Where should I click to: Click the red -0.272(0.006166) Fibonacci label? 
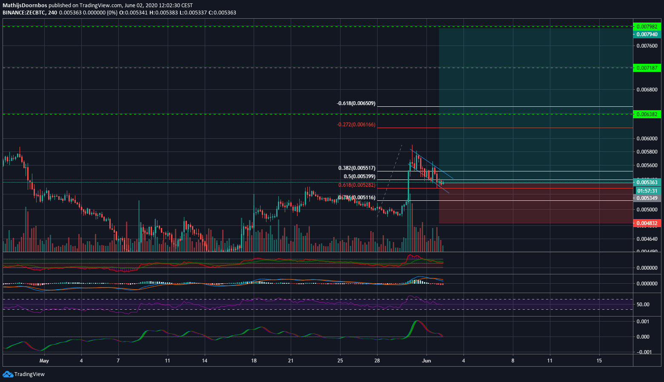(356, 125)
